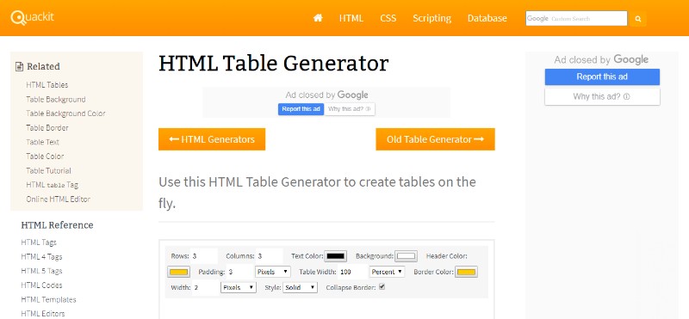Open the Table Border link
The height and width of the screenshot is (319, 689).
(x=47, y=128)
